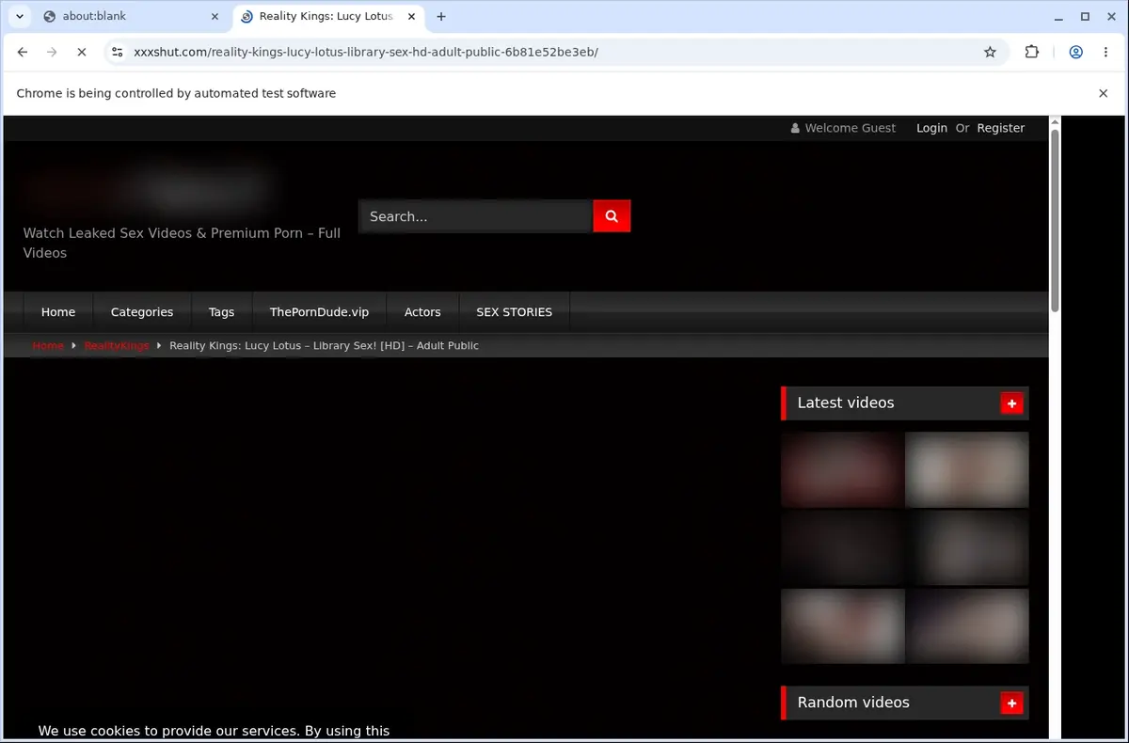Click the Home breadcrumb link
This screenshot has height=743, width=1129.
48,345
